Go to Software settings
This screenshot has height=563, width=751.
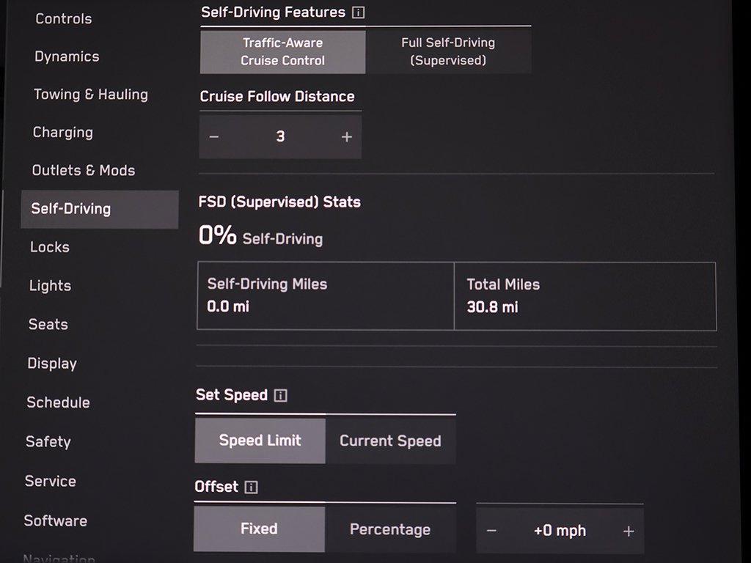[56, 521]
